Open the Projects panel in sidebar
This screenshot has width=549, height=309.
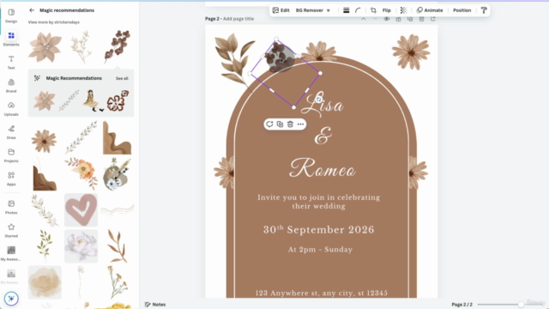tap(11, 155)
